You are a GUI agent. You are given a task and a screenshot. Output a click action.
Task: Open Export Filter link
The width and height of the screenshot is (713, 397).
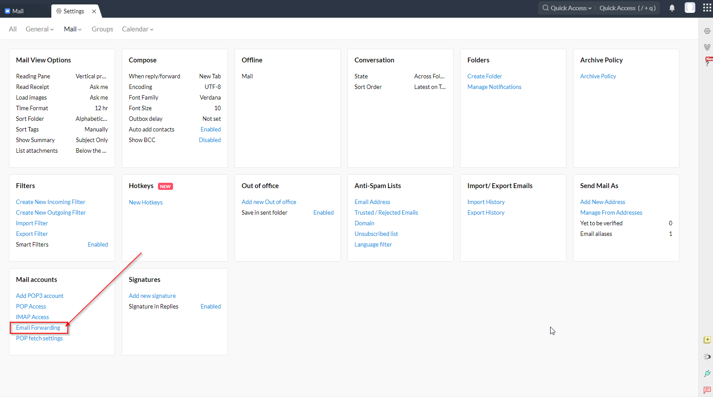(x=32, y=234)
